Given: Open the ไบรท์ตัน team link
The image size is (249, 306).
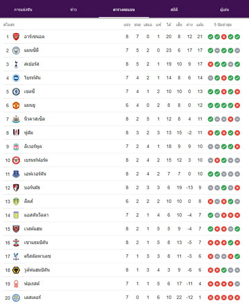Looking at the screenshot, I should coord(32,78).
